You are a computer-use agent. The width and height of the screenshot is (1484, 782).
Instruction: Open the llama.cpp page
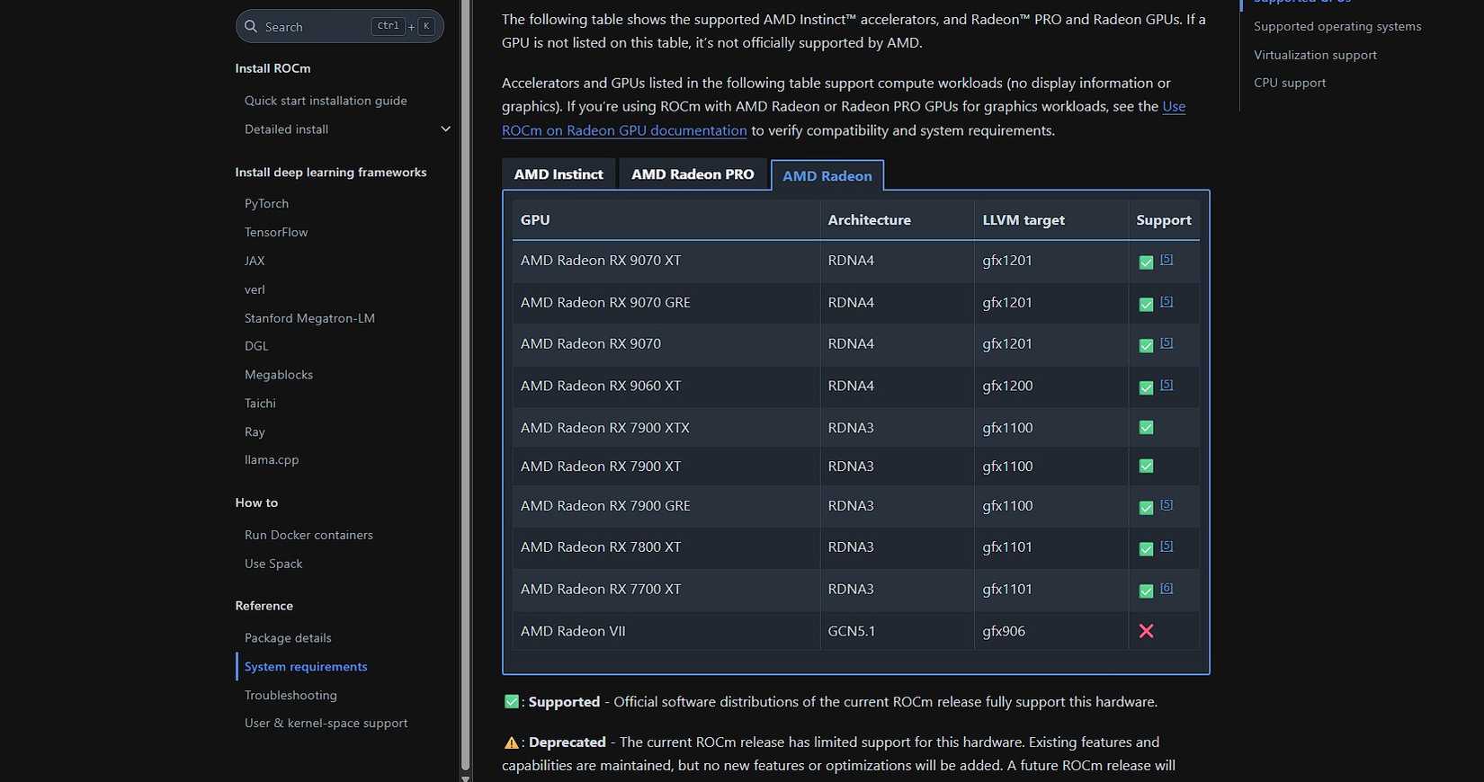pyautogui.click(x=272, y=459)
